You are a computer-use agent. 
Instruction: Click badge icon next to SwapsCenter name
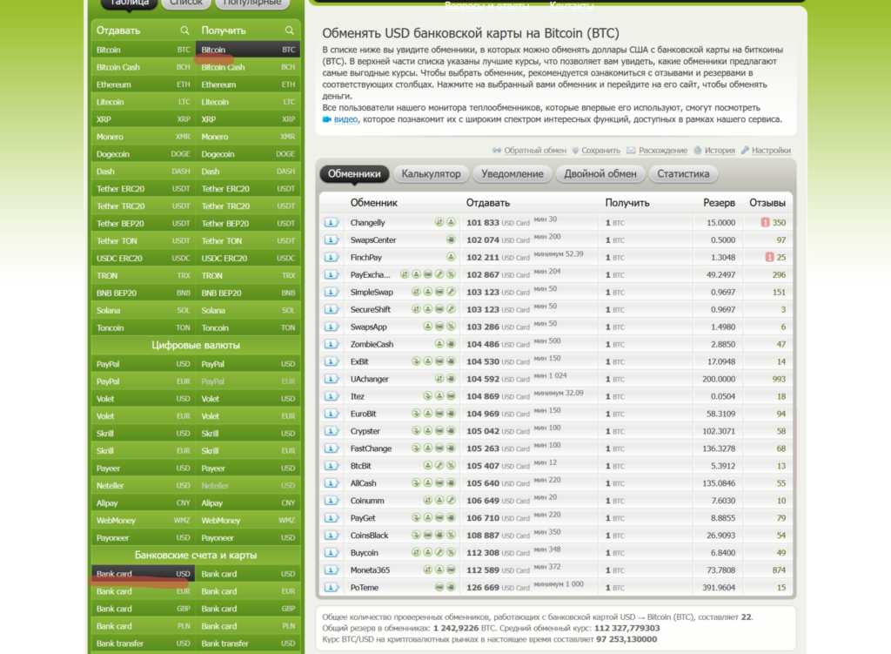pyautogui.click(x=451, y=240)
